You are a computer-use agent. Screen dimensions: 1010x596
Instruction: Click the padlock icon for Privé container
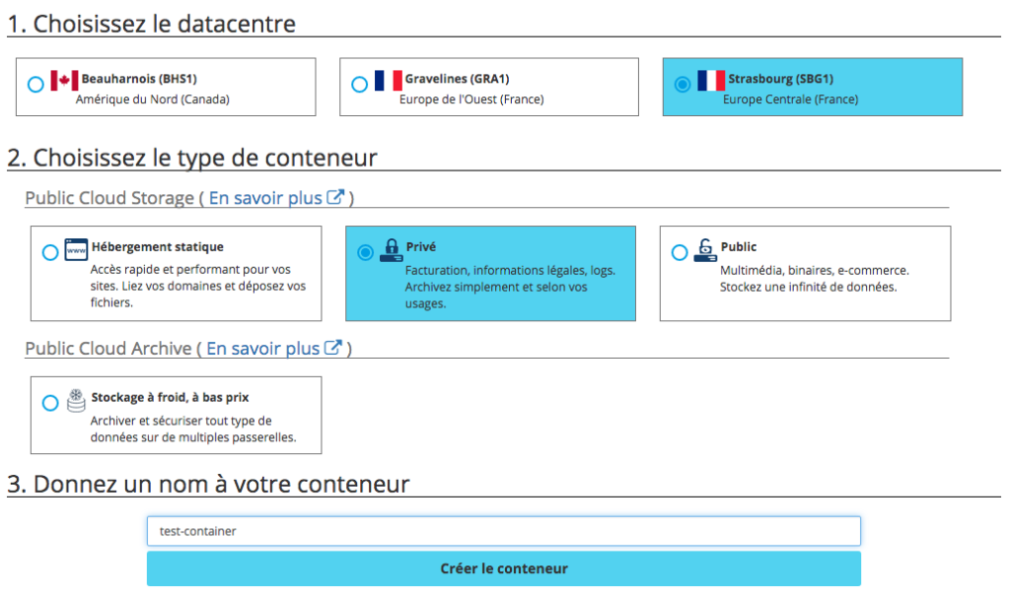coord(391,248)
